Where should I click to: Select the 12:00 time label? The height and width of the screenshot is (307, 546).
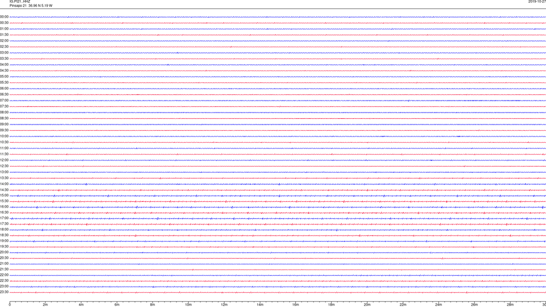click(4, 160)
